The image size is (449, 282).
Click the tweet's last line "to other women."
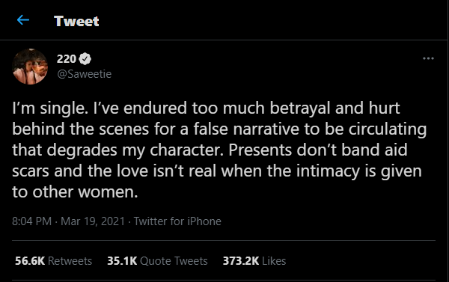click(75, 191)
